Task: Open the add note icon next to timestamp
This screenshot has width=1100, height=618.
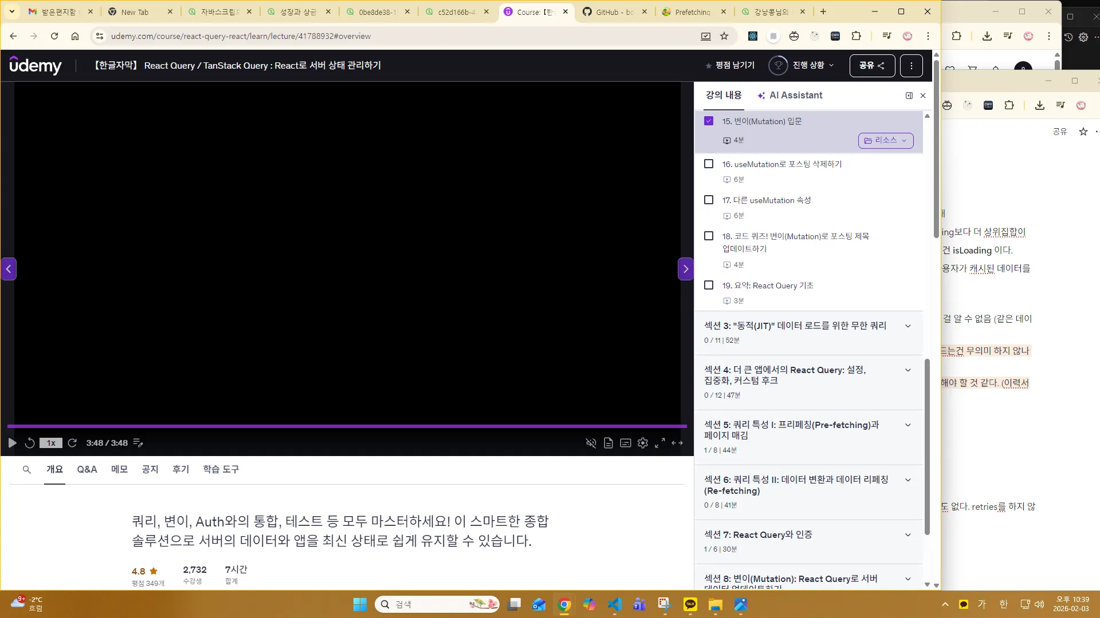Action: pyautogui.click(x=138, y=443)
